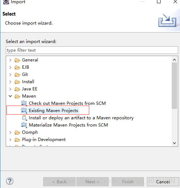Select the Oomph tree row label
180x188 pixels.
tap(30, 132)
